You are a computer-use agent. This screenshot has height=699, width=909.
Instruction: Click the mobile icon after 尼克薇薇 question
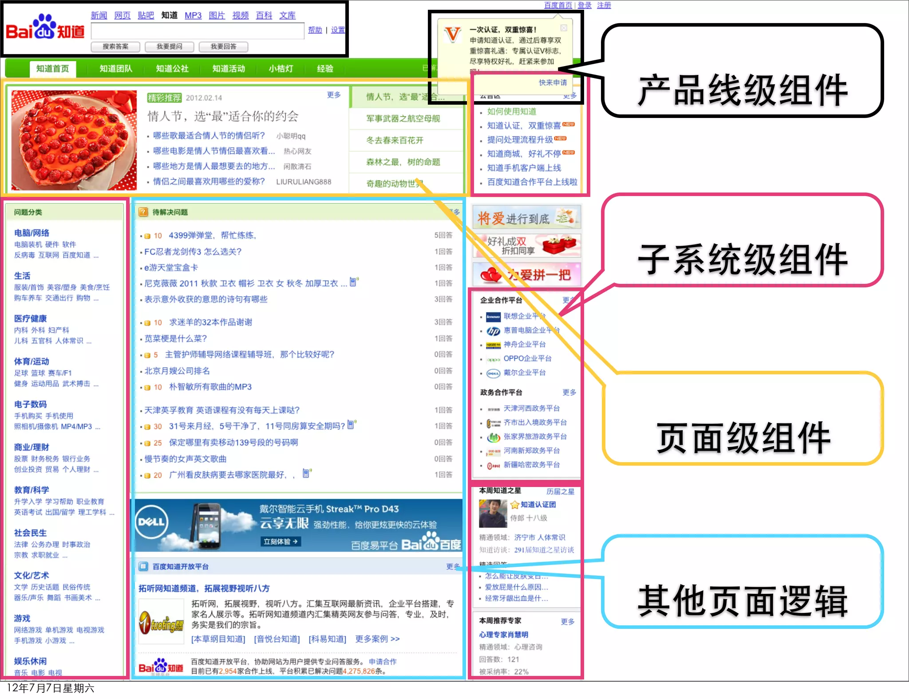354,282
